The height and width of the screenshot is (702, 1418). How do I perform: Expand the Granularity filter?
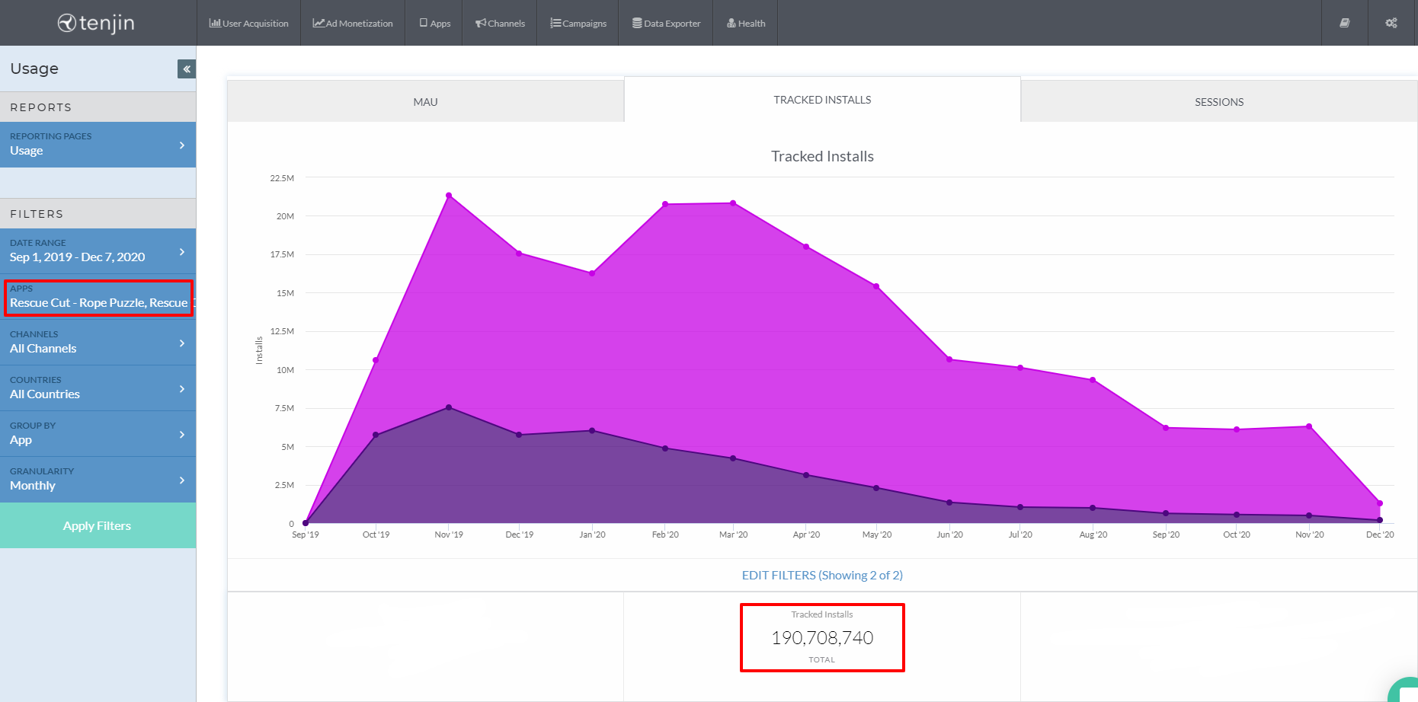point(98,480)
